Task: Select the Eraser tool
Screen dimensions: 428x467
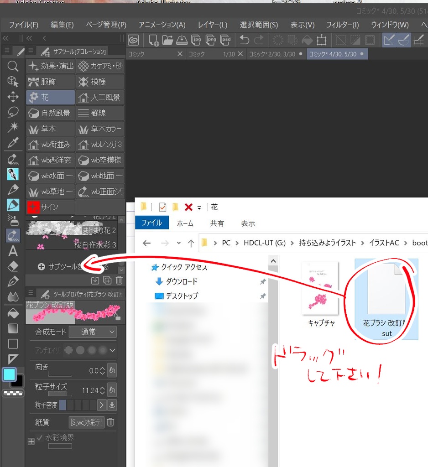Action: click(x=13, y=266)
